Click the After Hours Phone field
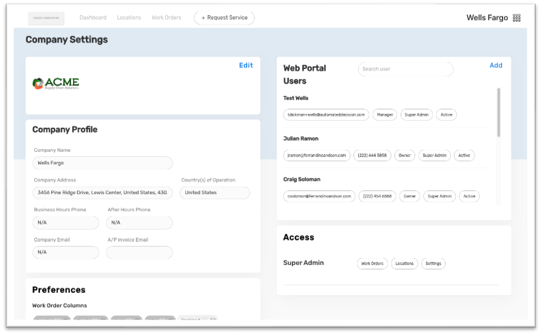The height and width of the screenshot is (334, 541). click(140, 222)
